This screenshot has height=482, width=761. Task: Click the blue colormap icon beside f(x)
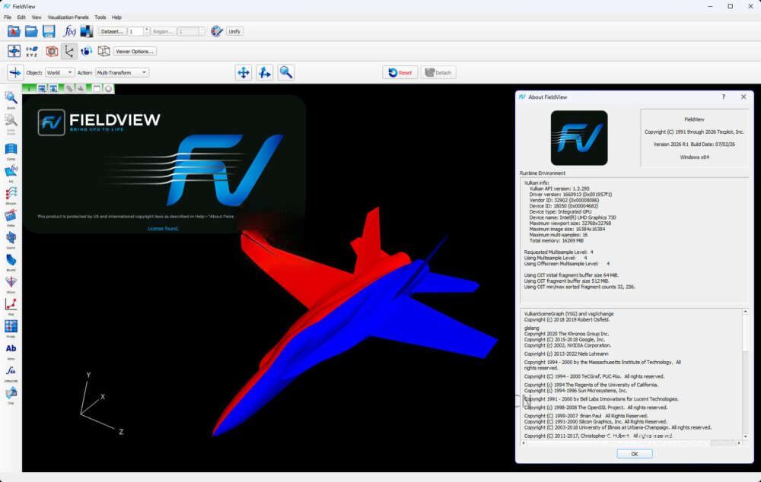87,31
